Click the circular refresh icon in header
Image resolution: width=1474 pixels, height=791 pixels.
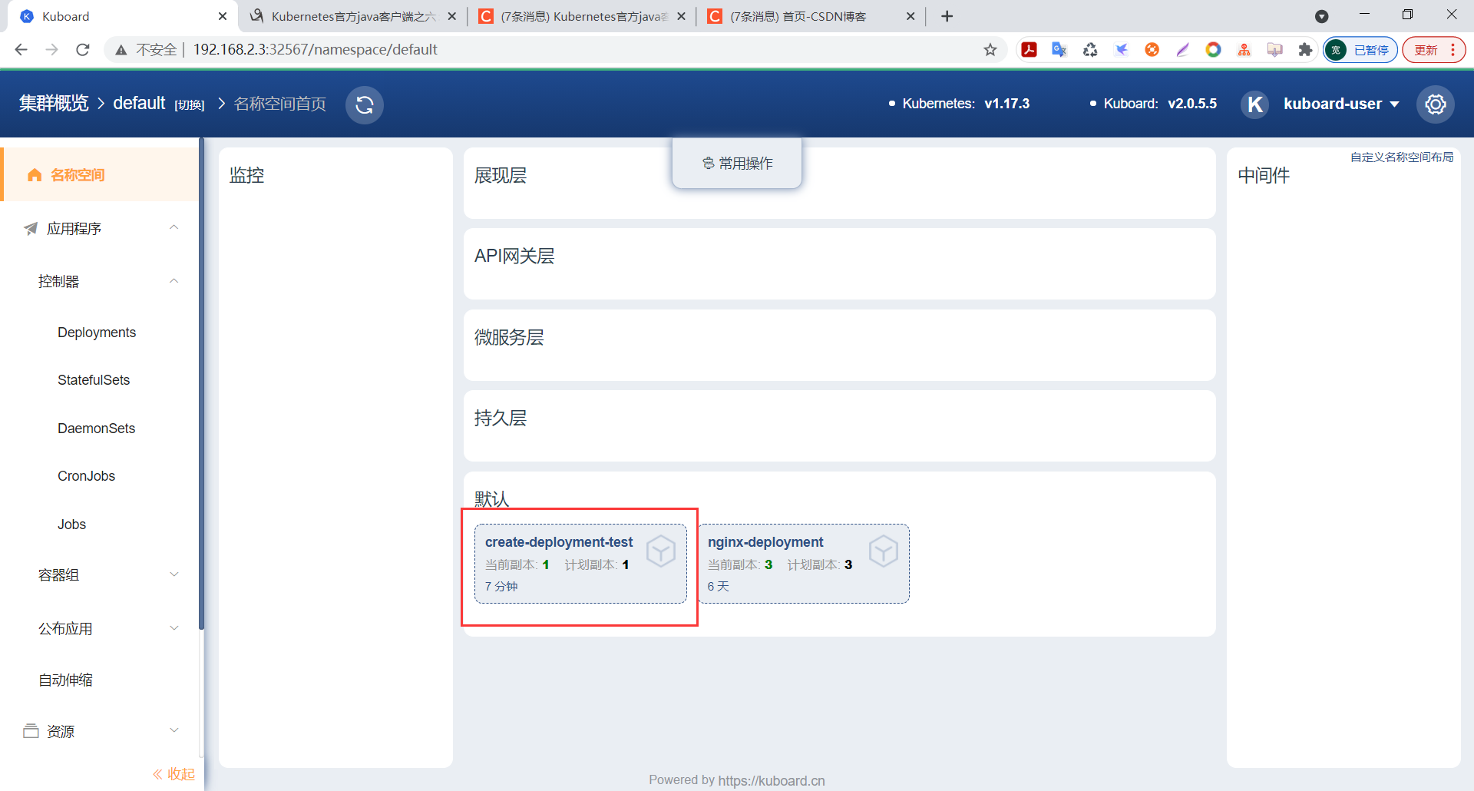365,104
